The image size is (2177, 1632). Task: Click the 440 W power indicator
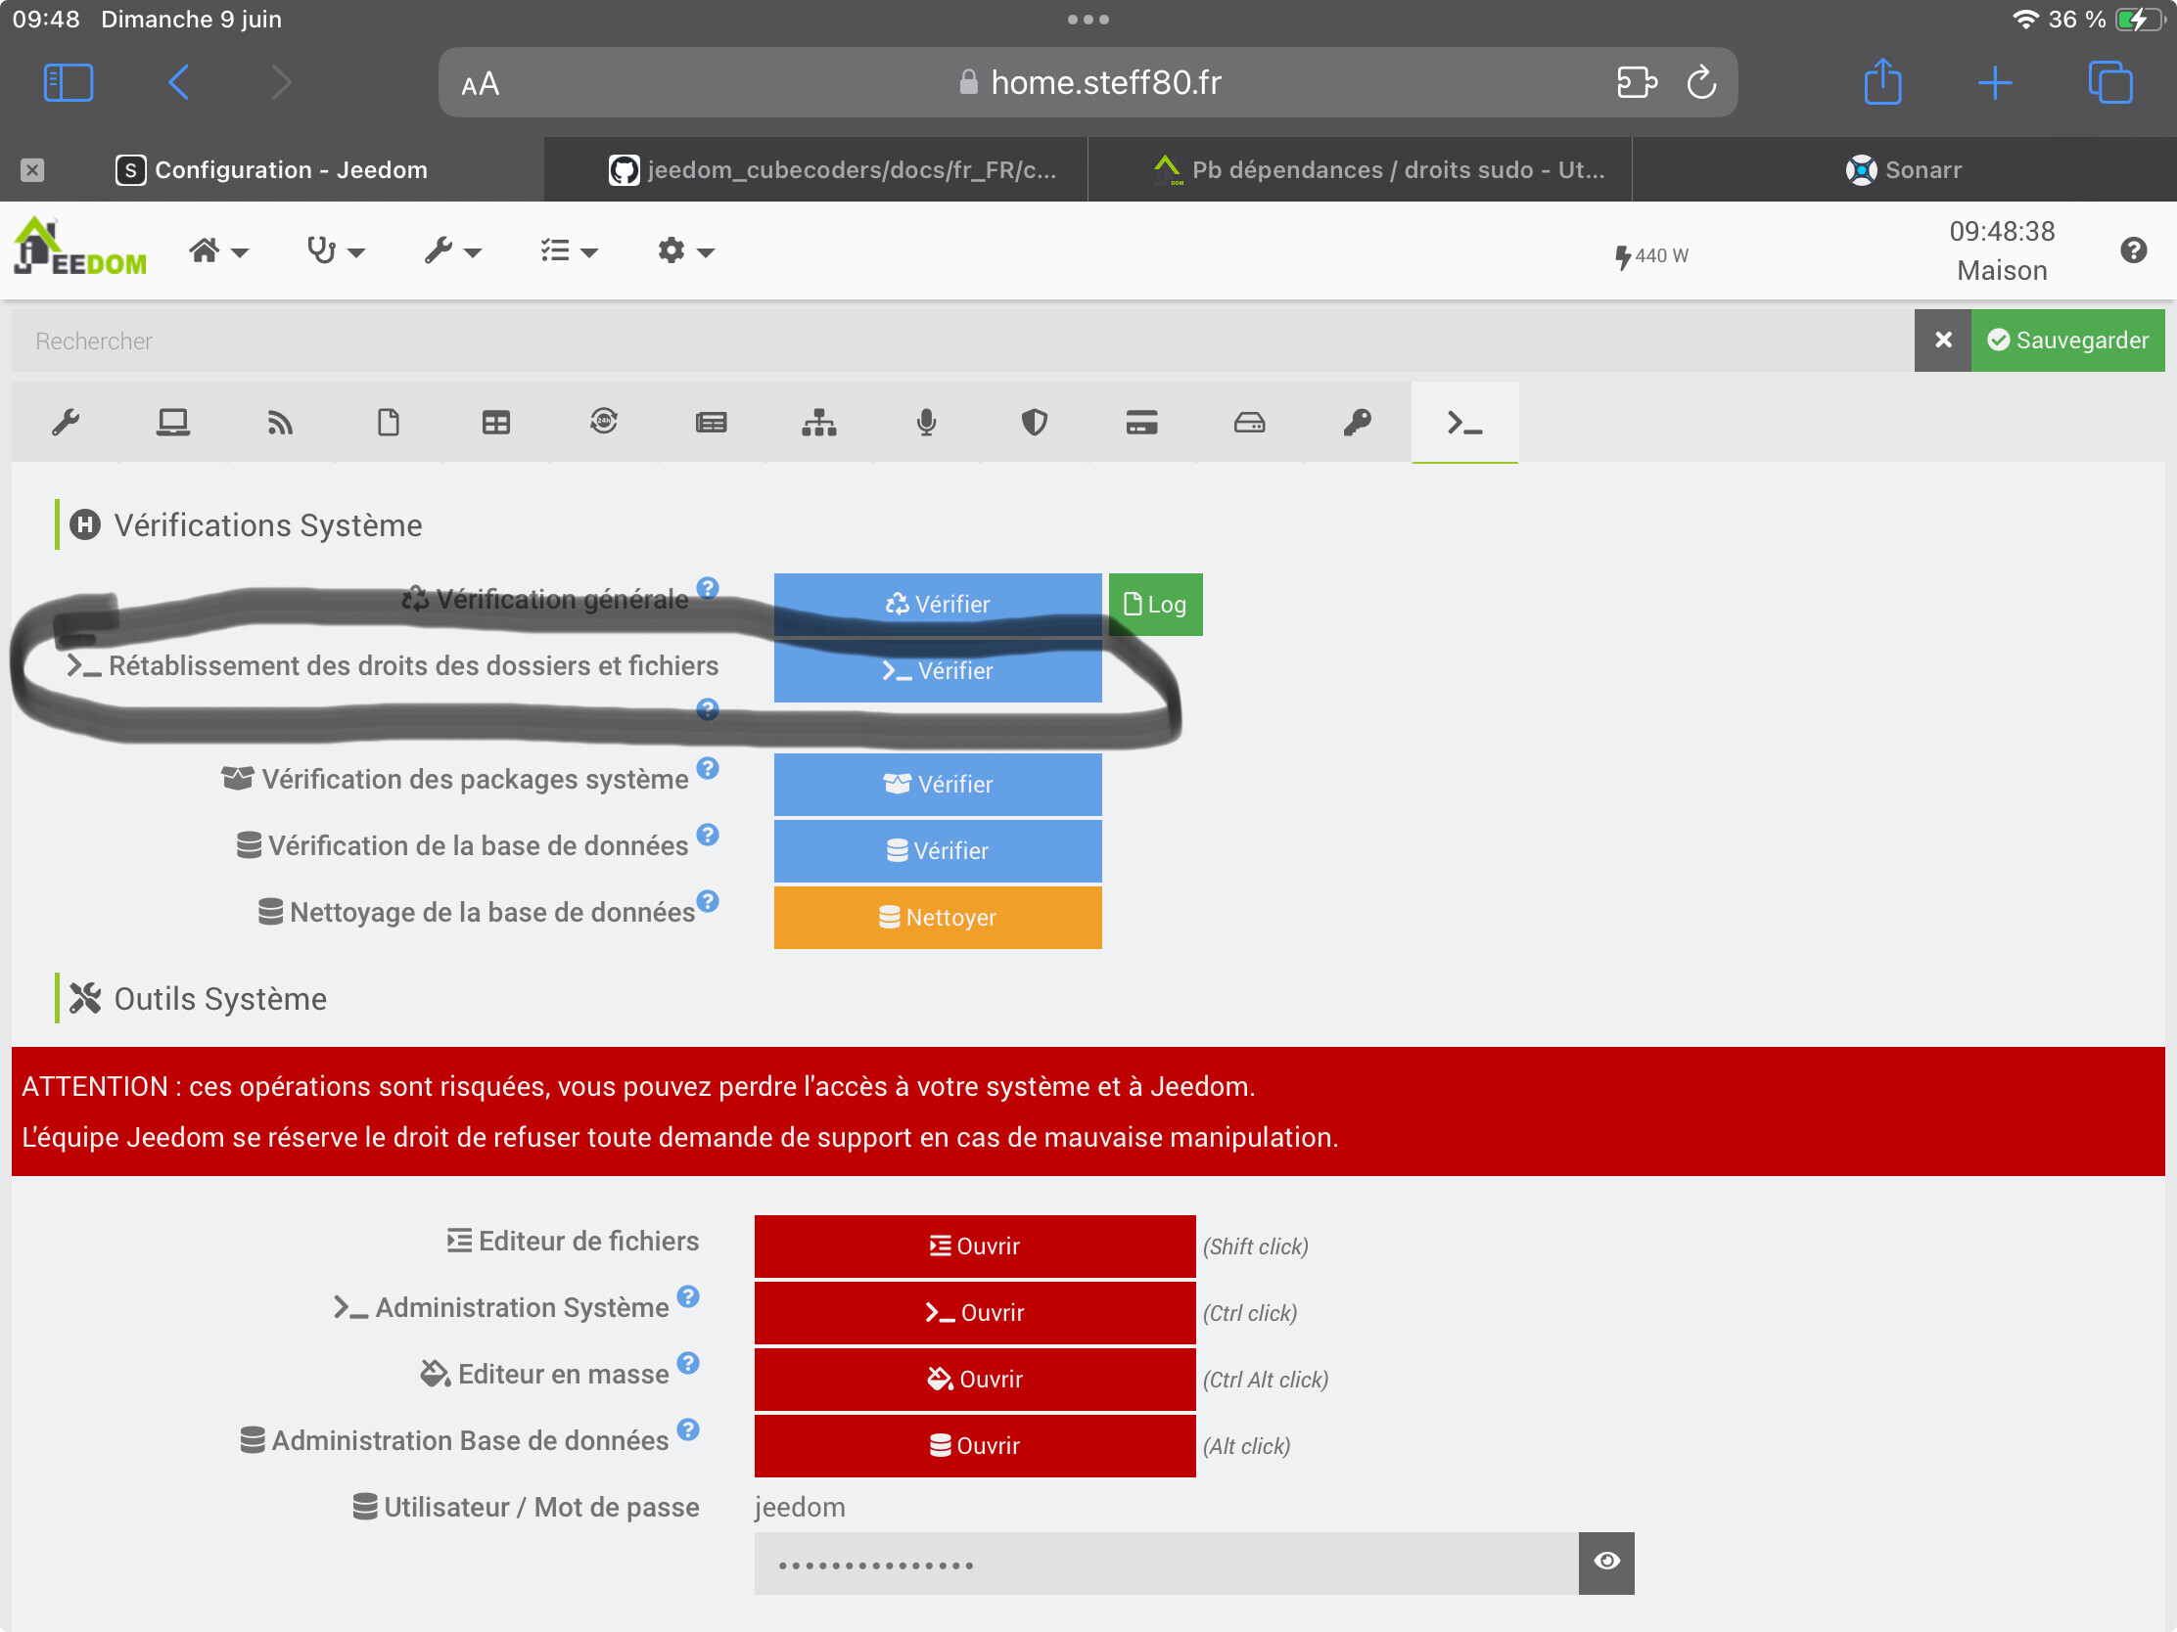1651,255
